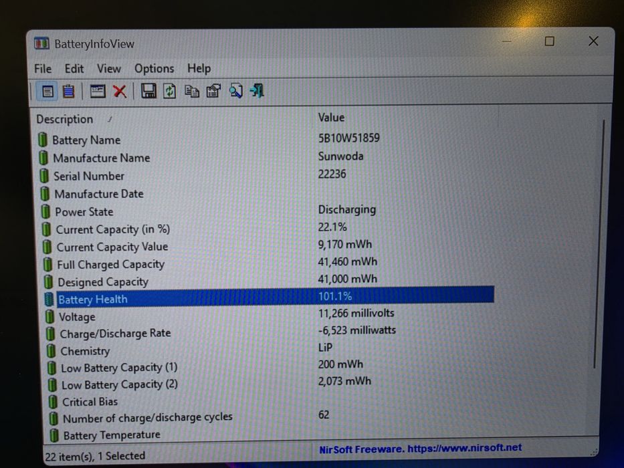Open the Options menu
Viewport: 624px width, 468px height.
(x=154, y=68)
